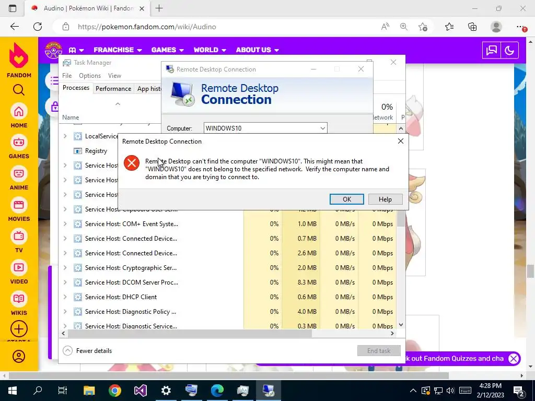Open a new browser tab
Viewport: 535px width, 401px height.
[159, 8]
